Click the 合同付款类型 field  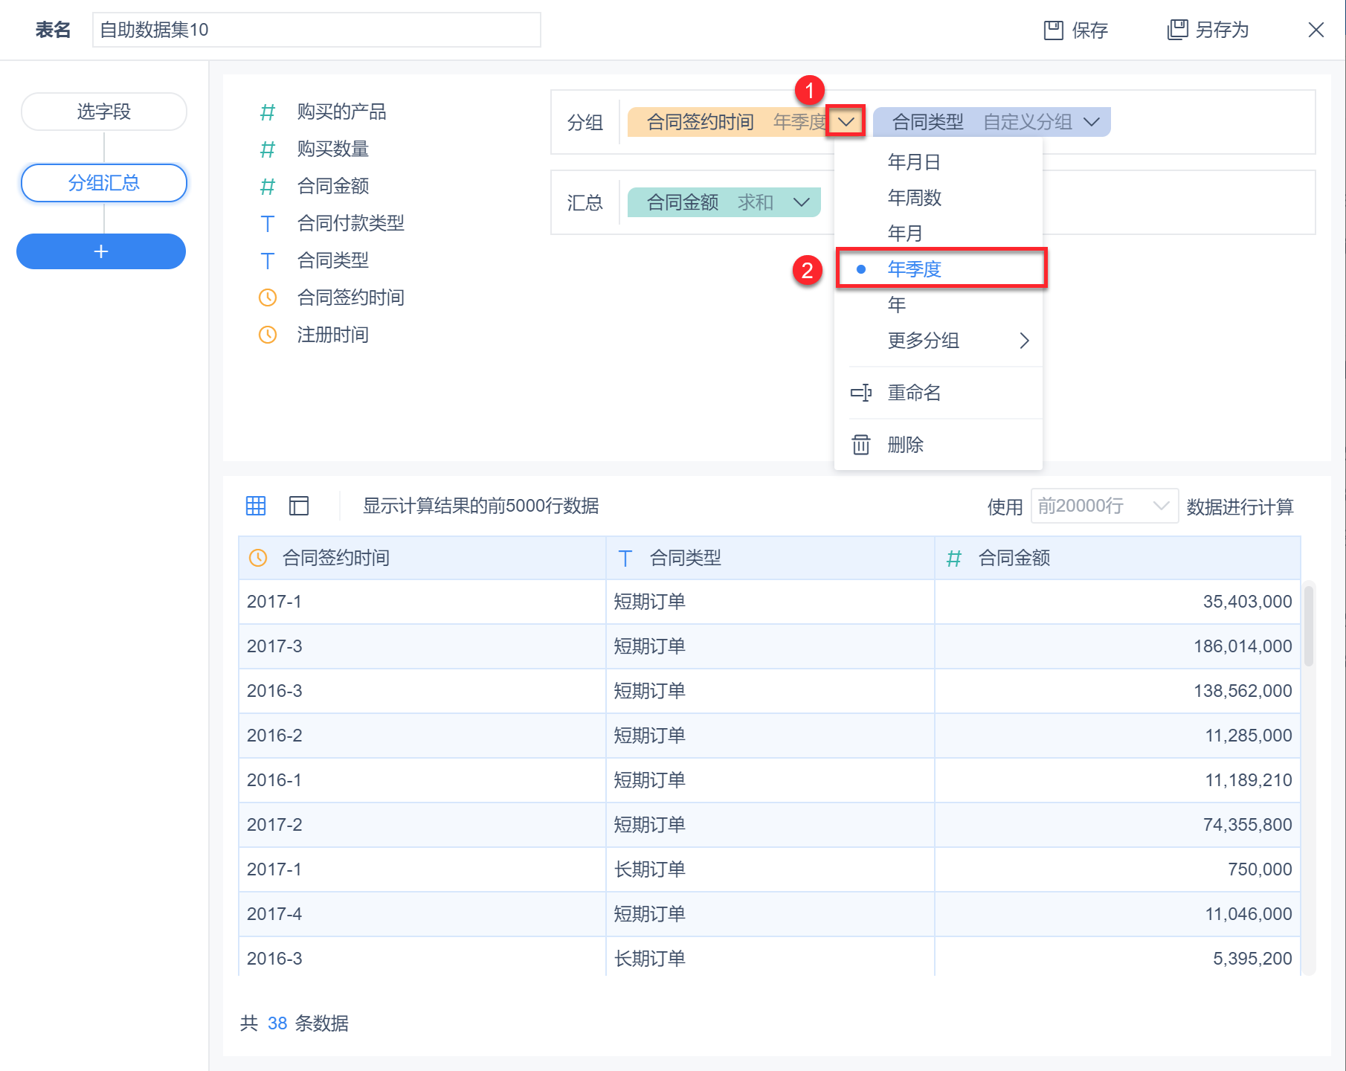351,223
